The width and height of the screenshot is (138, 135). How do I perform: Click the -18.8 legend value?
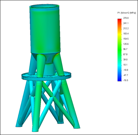tap(126, 70)
